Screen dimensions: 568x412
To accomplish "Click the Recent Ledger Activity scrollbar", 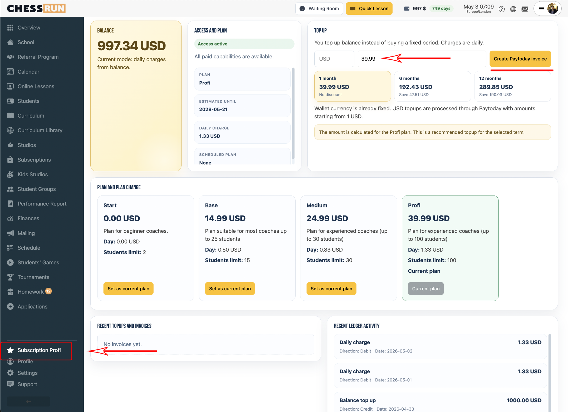I will [550, 373].
